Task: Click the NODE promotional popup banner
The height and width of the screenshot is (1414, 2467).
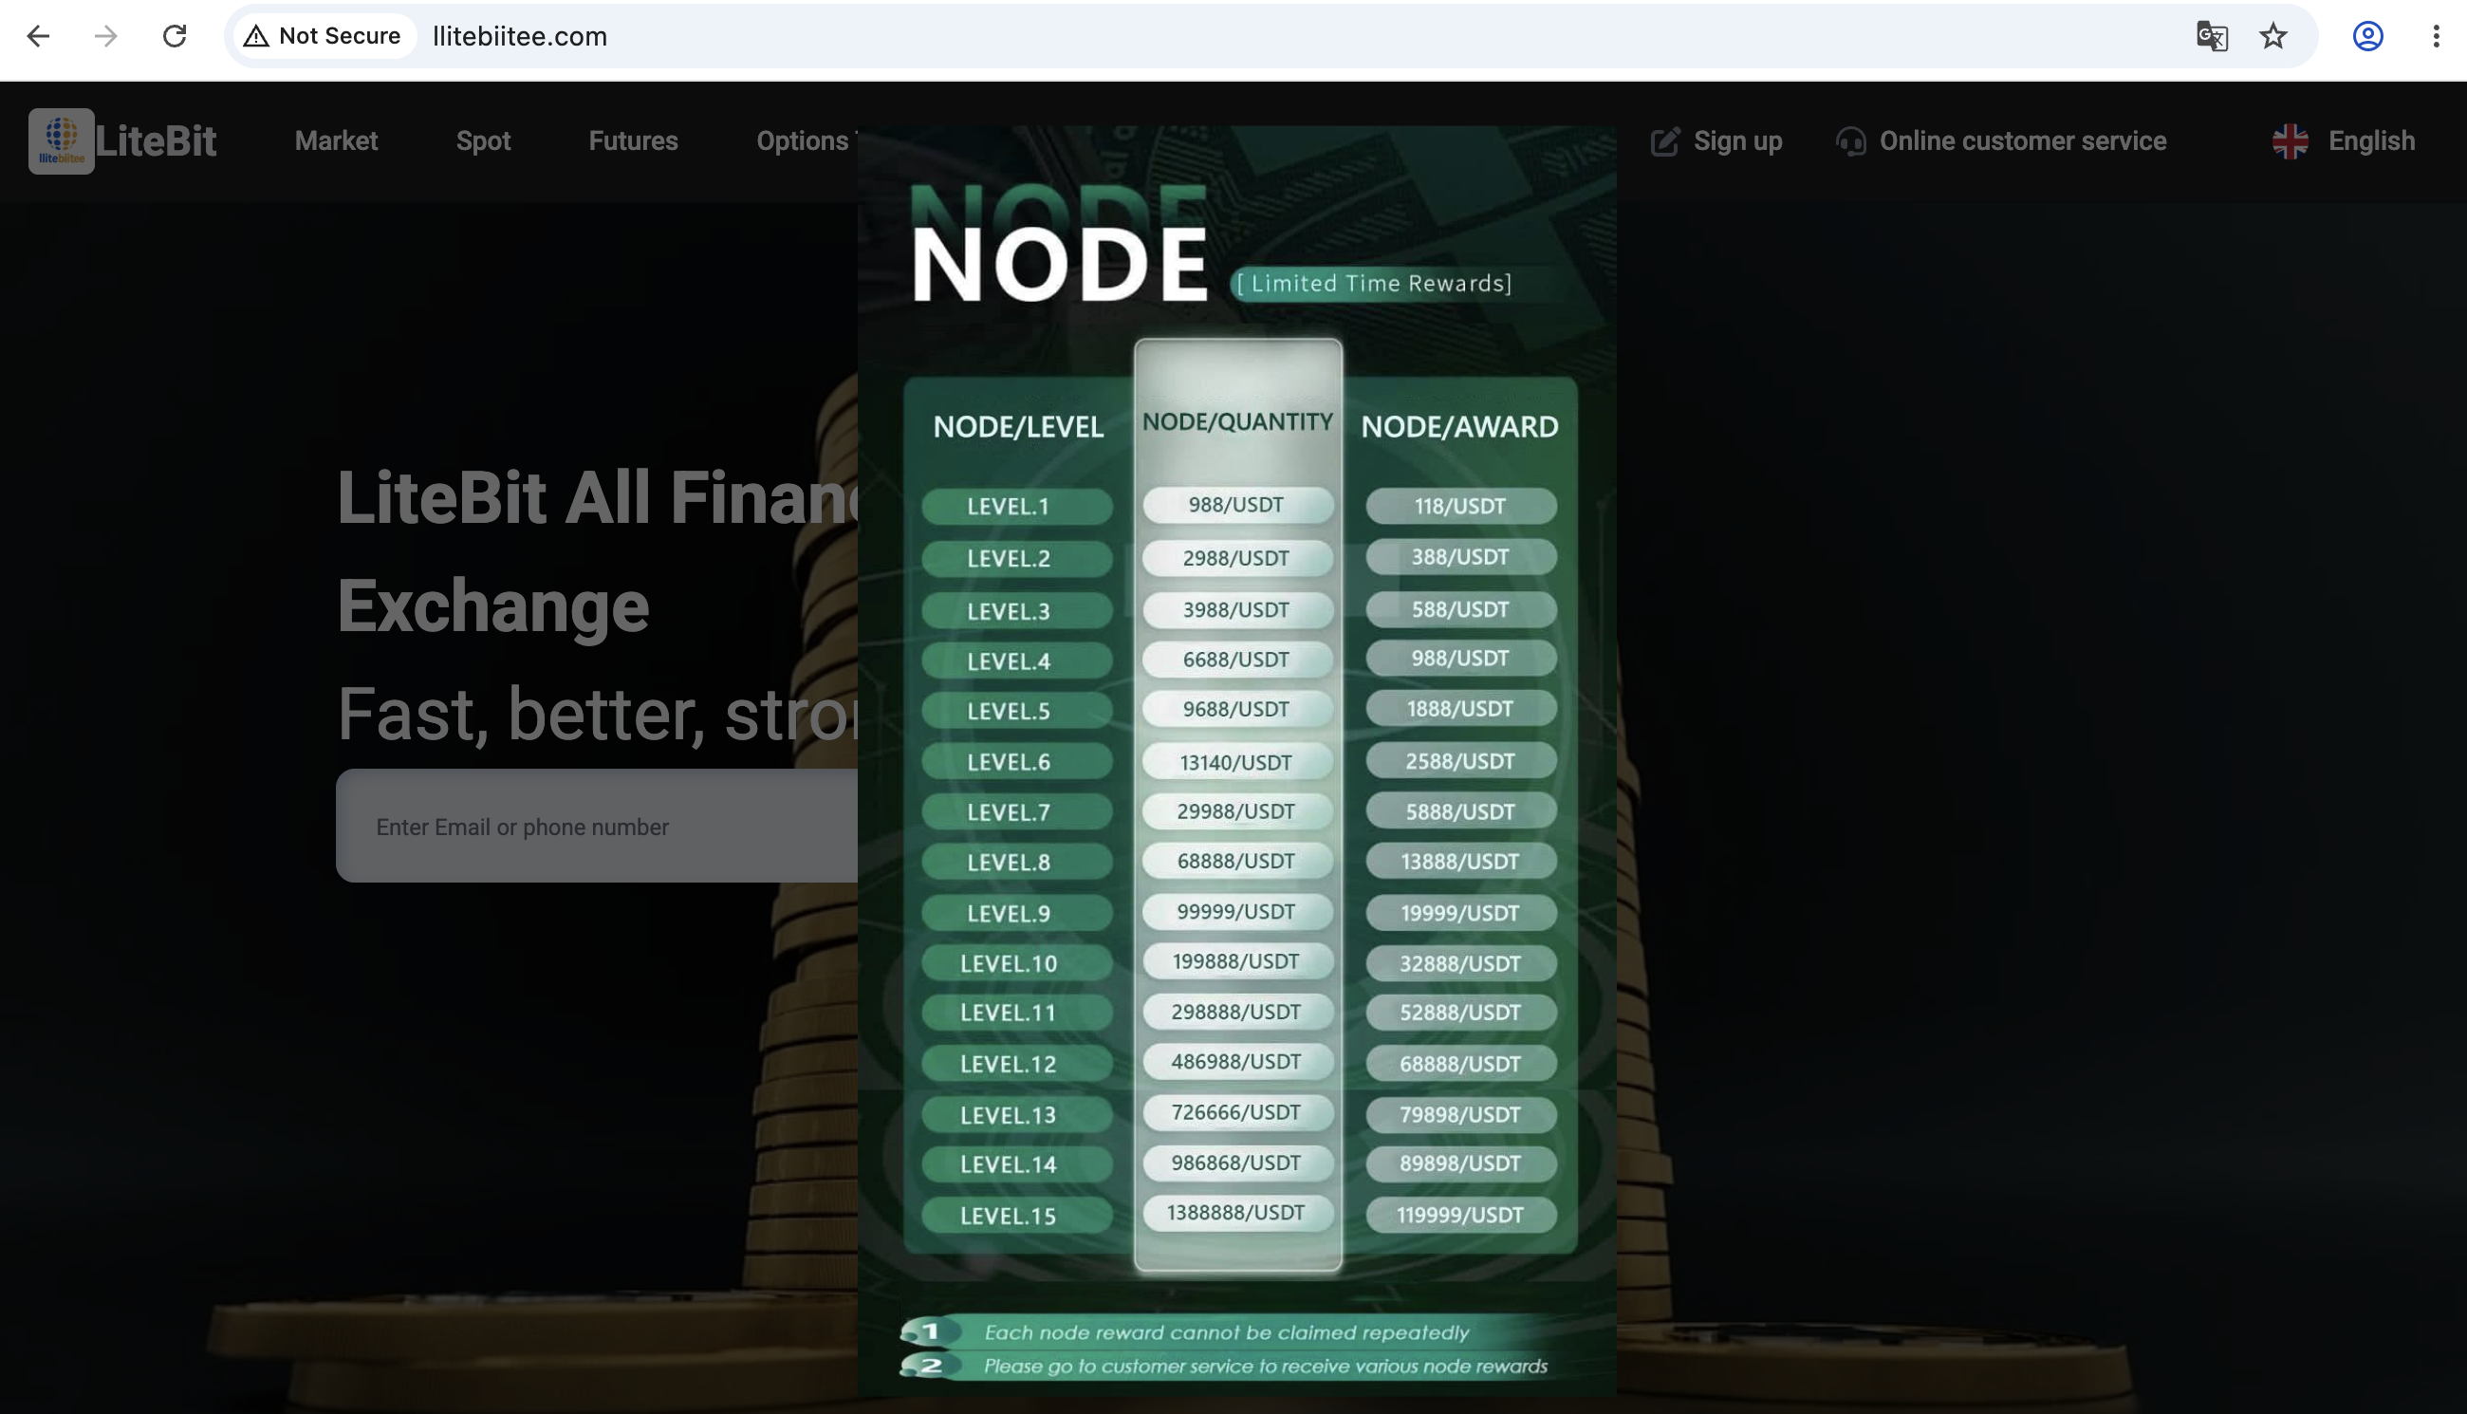Action: [x=1237, y=760]
